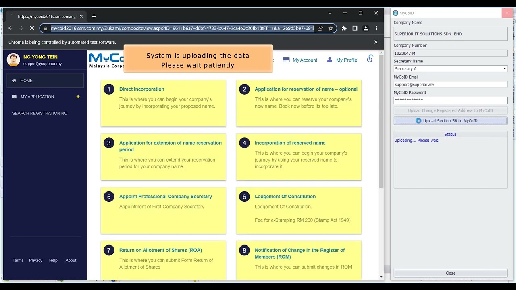The width and height of the screenshot is (516, 290).
Task: Open Notification of Change in Register of Members
Action: (x=300, y=253)
